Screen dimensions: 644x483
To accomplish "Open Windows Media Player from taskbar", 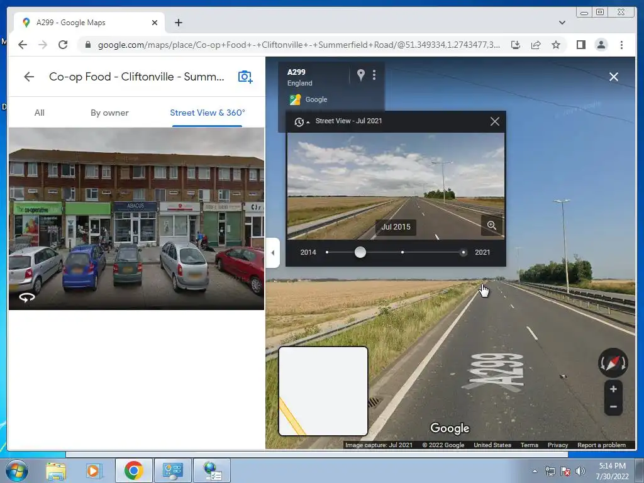I will [x=93, y=470].
